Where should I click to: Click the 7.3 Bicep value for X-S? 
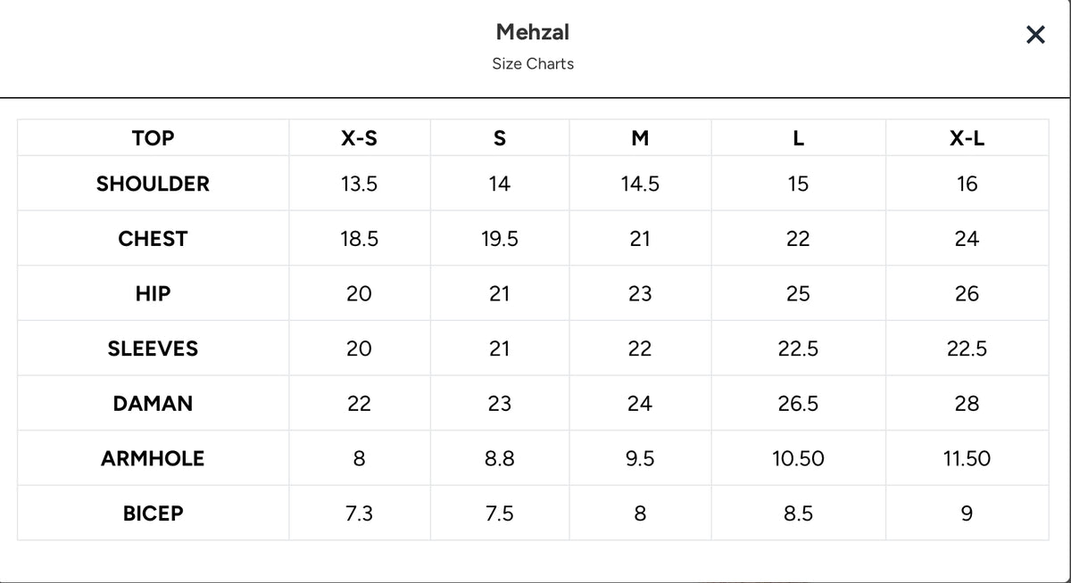click(x=359, y=513)
